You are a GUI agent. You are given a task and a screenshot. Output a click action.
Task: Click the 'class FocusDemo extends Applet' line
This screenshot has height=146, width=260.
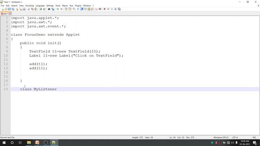(45, 34)
